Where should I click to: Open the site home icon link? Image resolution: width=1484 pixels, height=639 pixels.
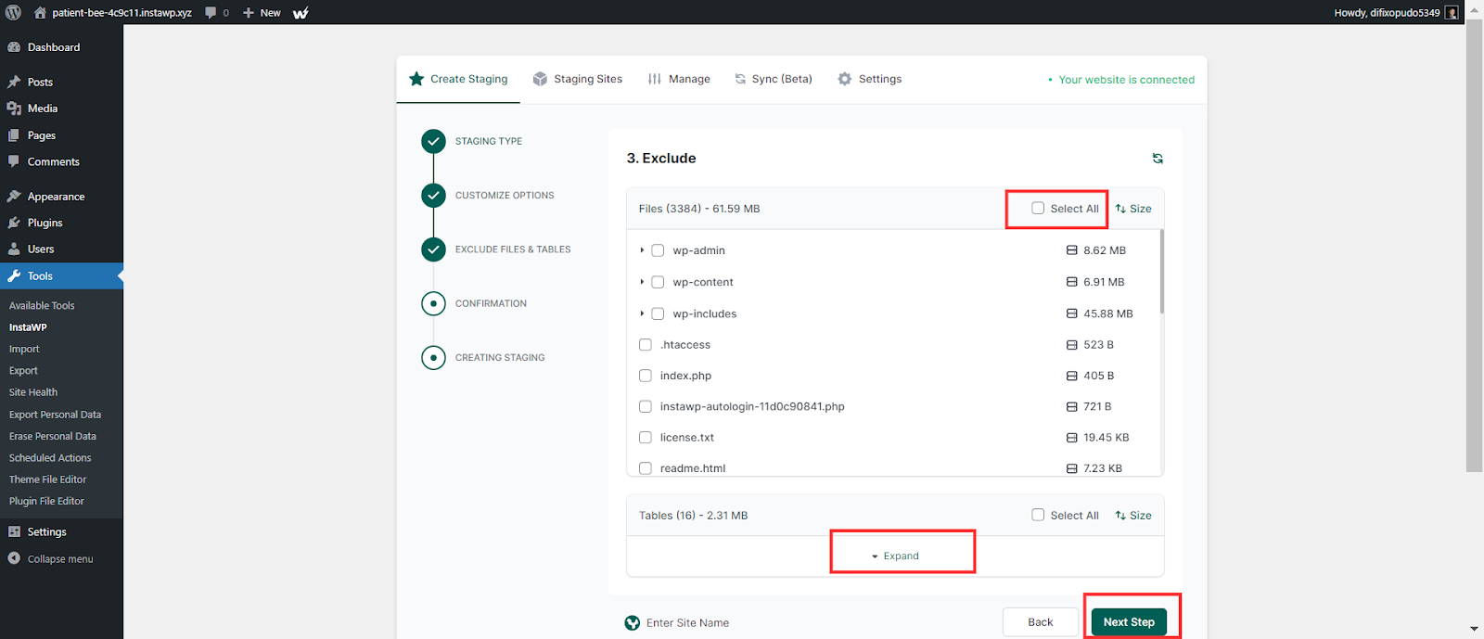(40, 13)
